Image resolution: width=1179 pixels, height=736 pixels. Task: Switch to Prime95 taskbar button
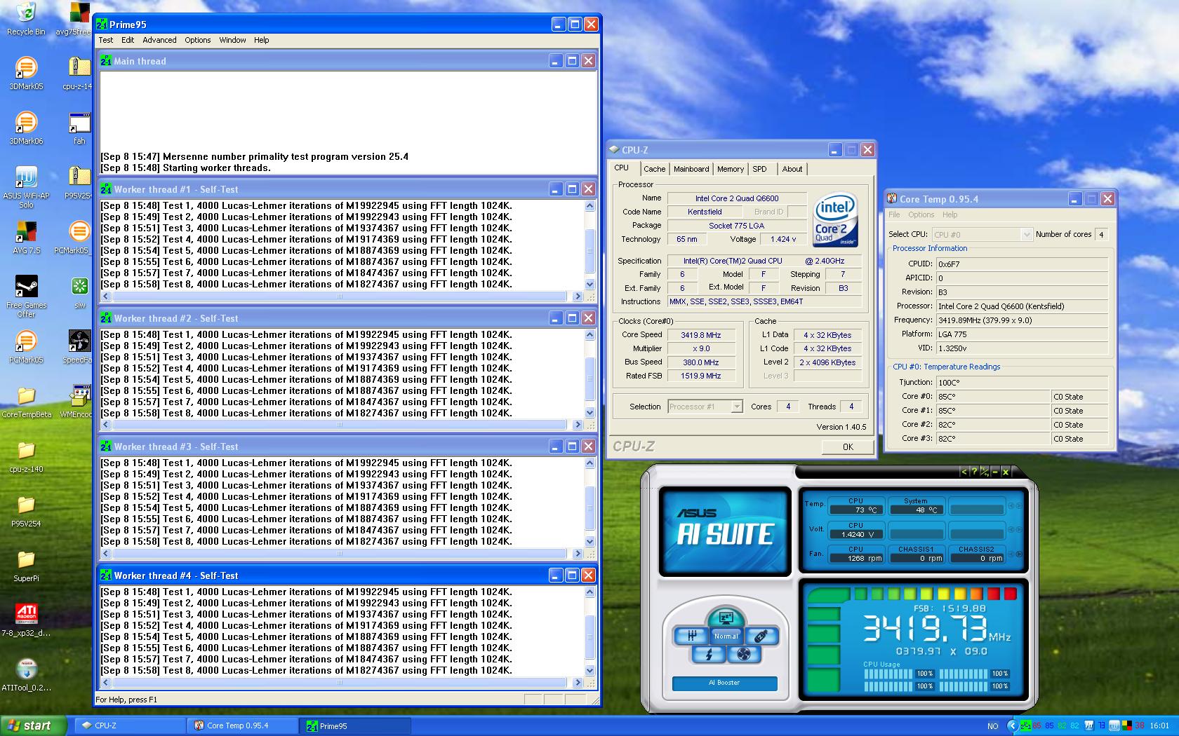pyautogui.click(x=355, y=725)
